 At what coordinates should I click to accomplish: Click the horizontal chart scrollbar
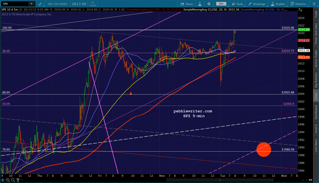point(220,180)
